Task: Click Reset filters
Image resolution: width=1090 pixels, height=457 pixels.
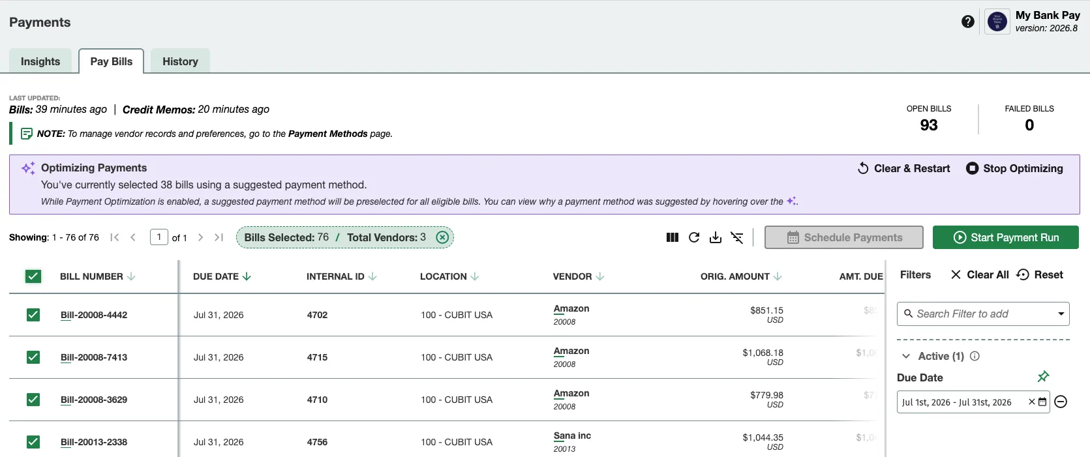Action: (1040, 274)
